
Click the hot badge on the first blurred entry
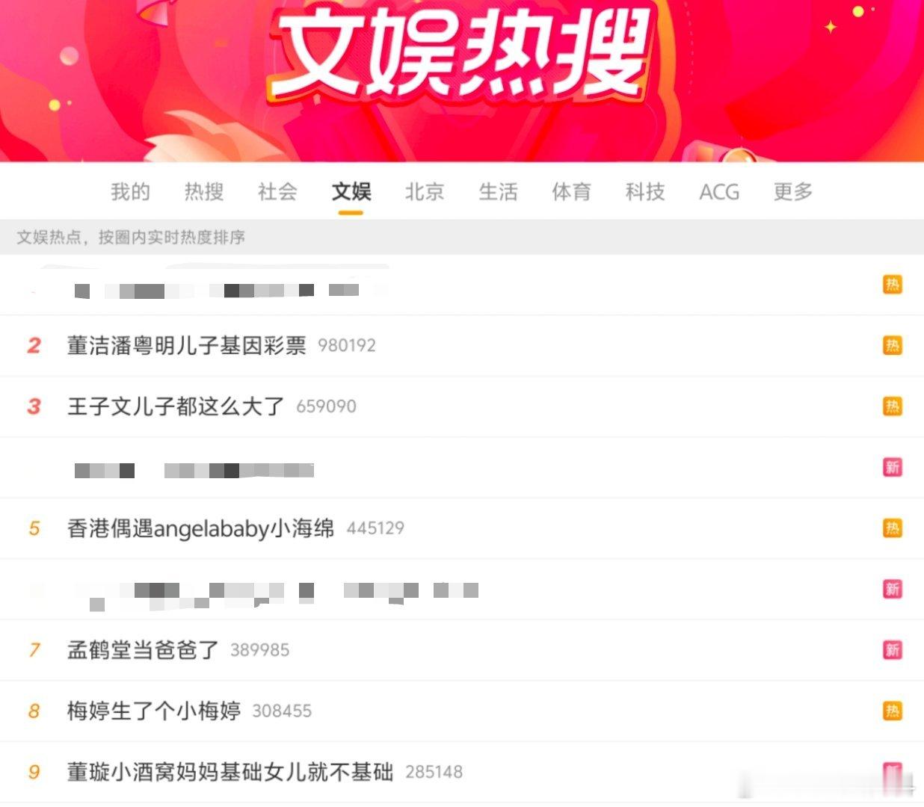click(x=892, y=285)
